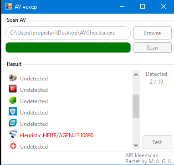Click the Test button
This screenshot has width=174, height=165.
157,142
